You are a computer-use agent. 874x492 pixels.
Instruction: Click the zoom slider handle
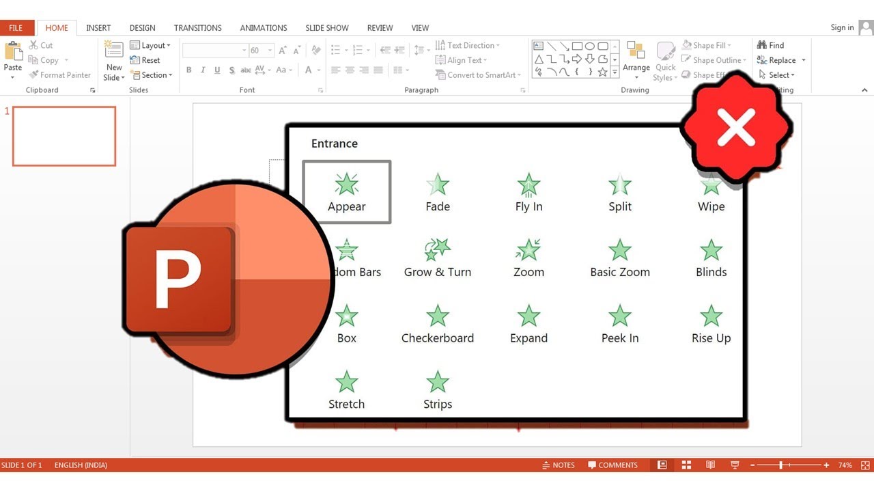(780, 465)
